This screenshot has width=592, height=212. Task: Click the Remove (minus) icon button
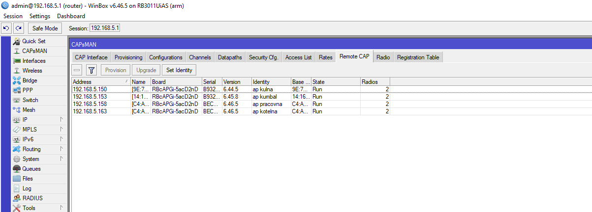pyautogui.click(x=77, y=70)
